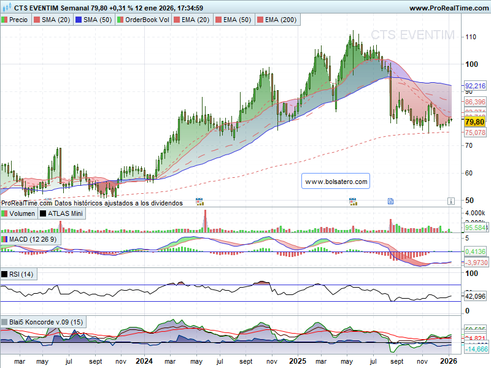Toggle the SMA (50) indicator label
491x368 pixels.
pos(96,20)
